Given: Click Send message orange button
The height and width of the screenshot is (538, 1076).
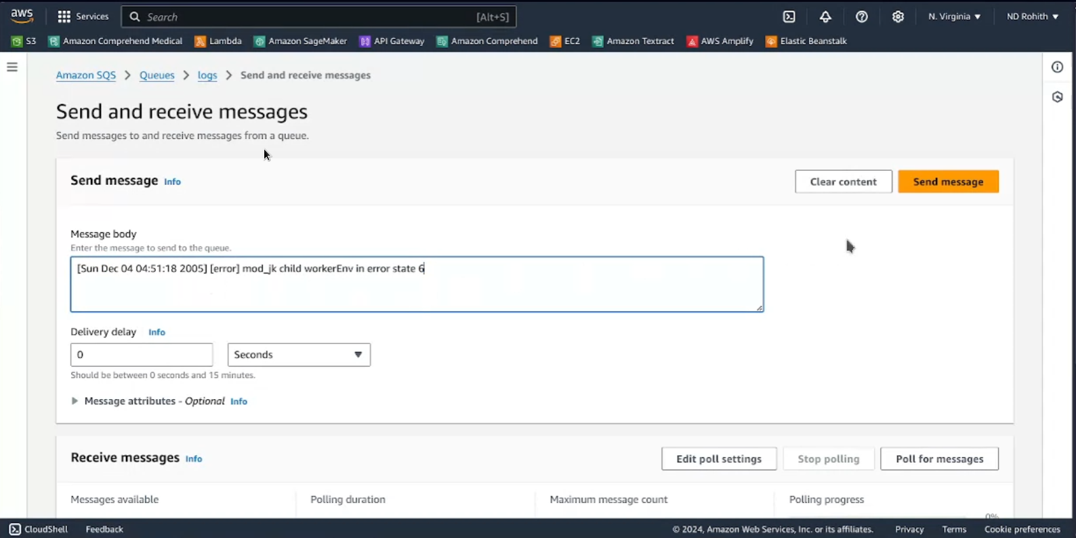Looking at the screenshot, I should coord(948,182).
